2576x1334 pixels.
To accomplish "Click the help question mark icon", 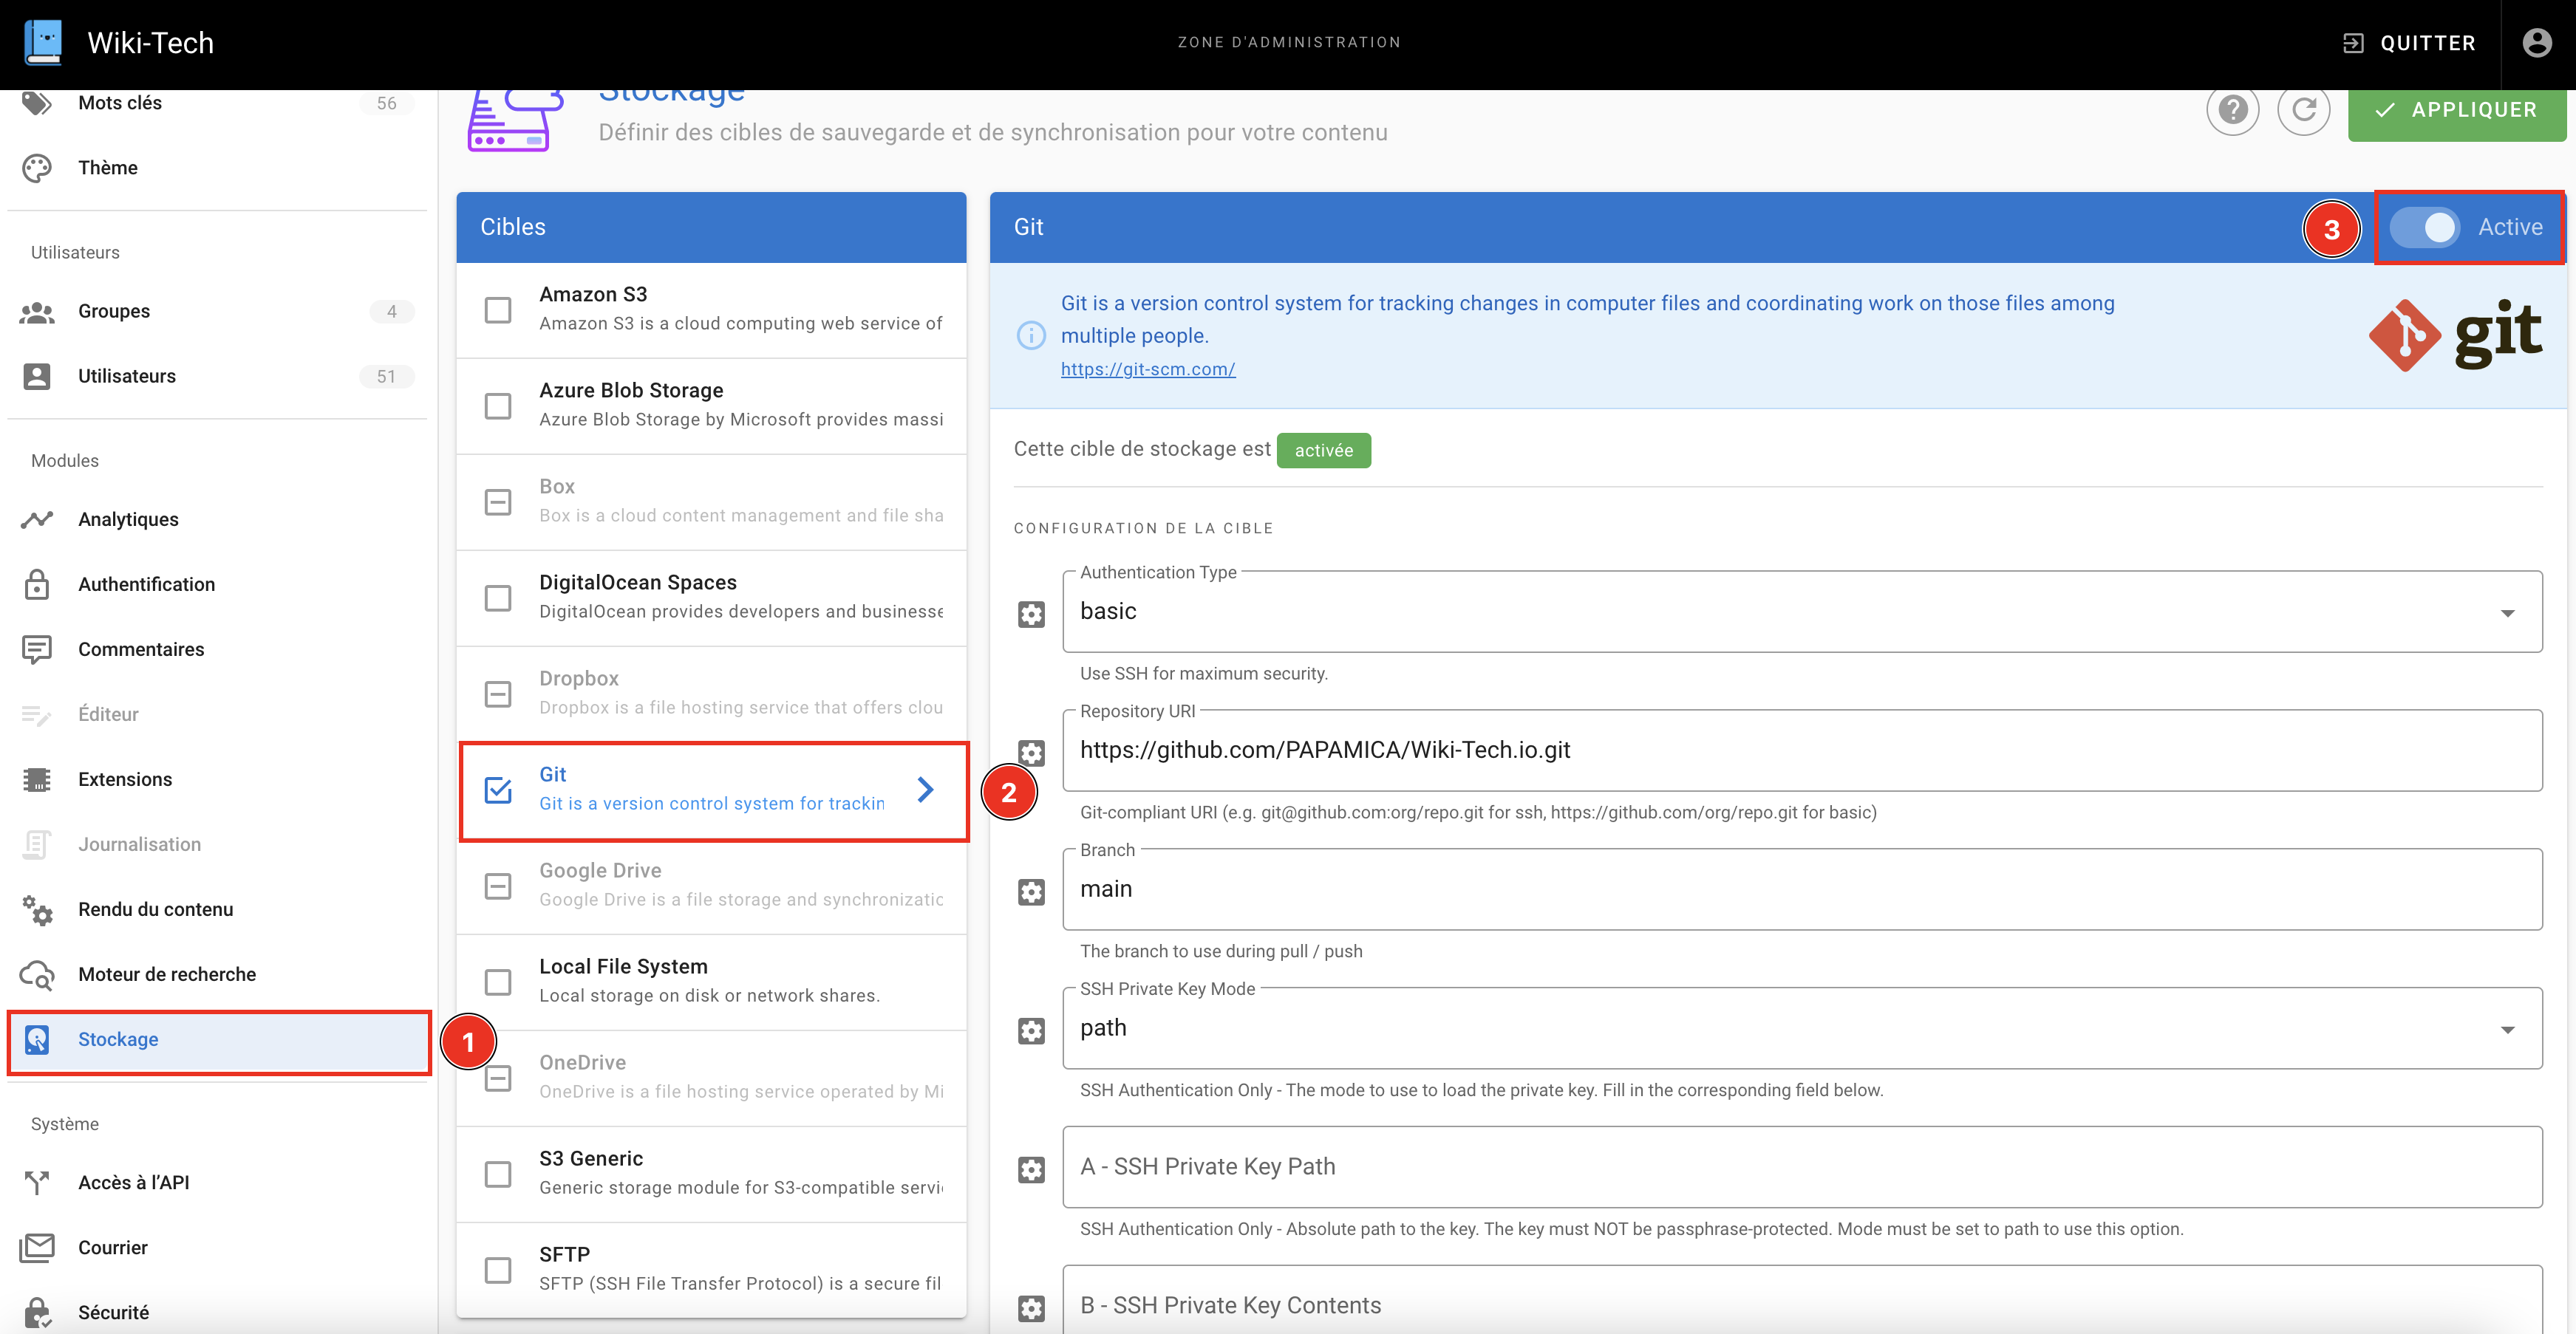I will click(x=2232, y=110).
